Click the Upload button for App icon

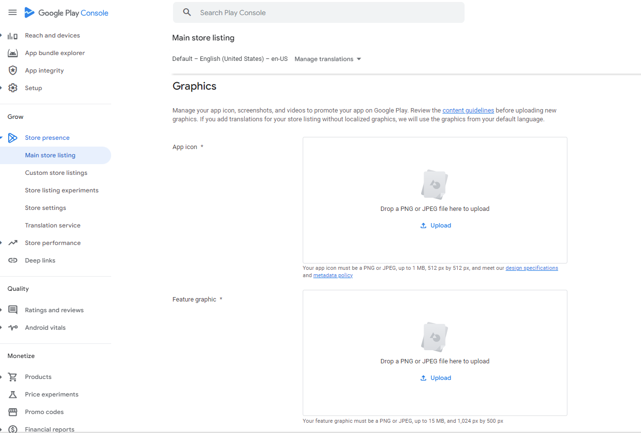pos(435,225)
